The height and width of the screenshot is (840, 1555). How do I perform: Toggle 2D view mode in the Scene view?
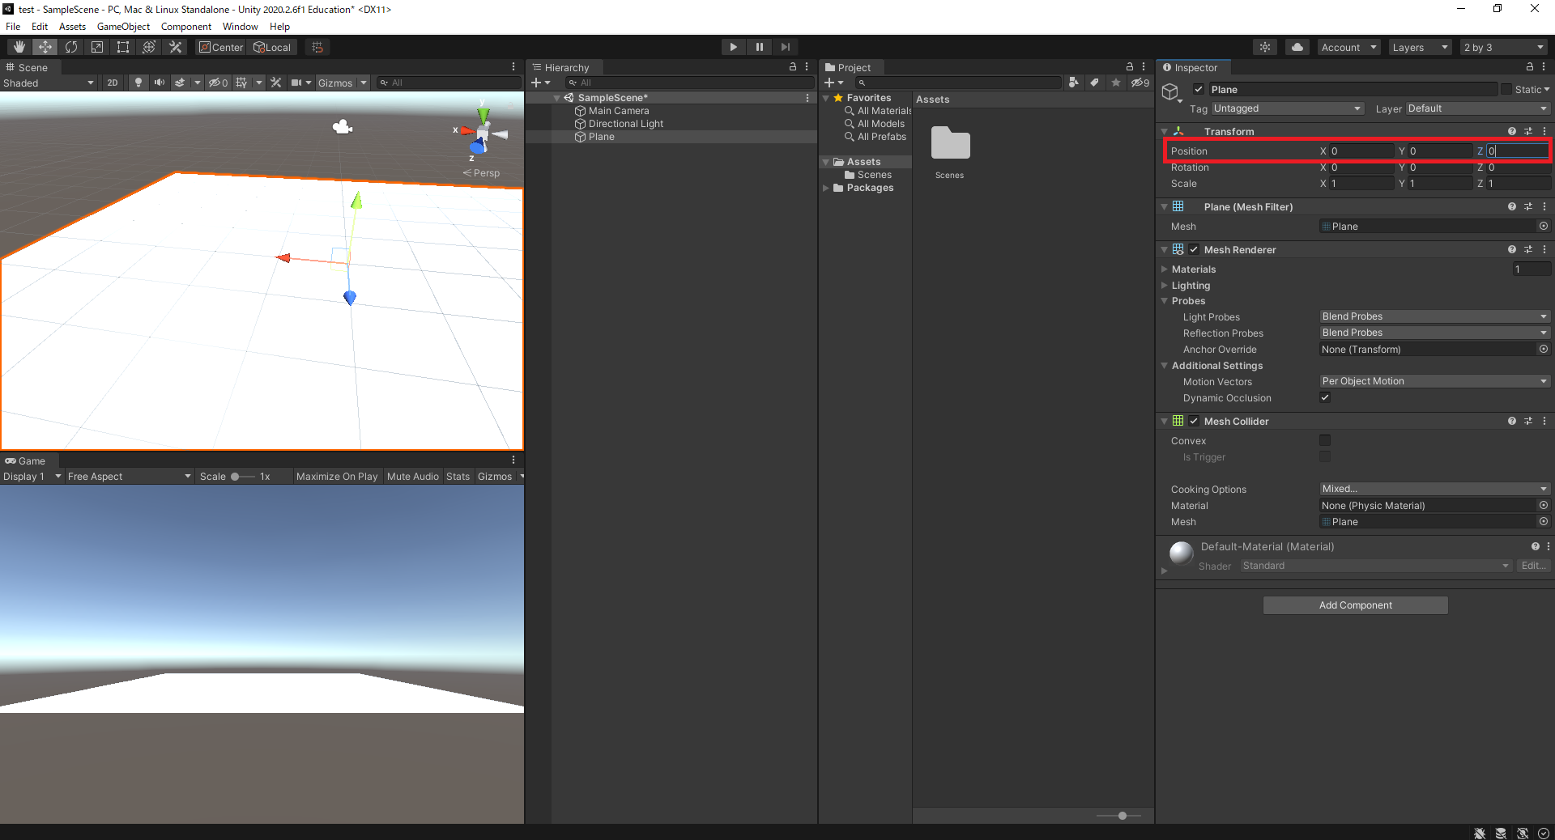pyautogui.click(x=112, y=82)
